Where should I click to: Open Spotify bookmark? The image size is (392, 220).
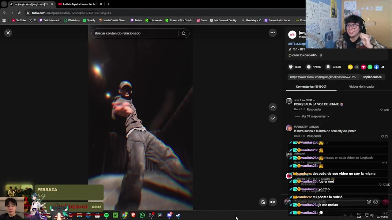pos(89,20)
